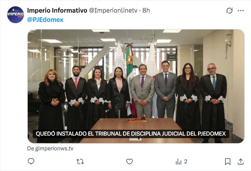Open the @PJEdomex mention link
Screen dimensions: 251x171
[x=45, y=20]
